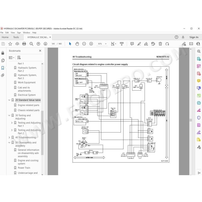Activate the Hand pan tool

click(77, 44)
